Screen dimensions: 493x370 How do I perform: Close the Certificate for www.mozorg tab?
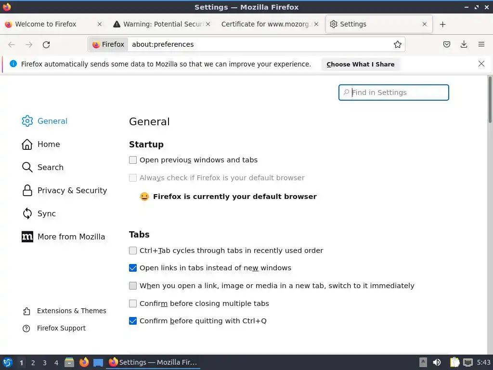pos(316,24)
